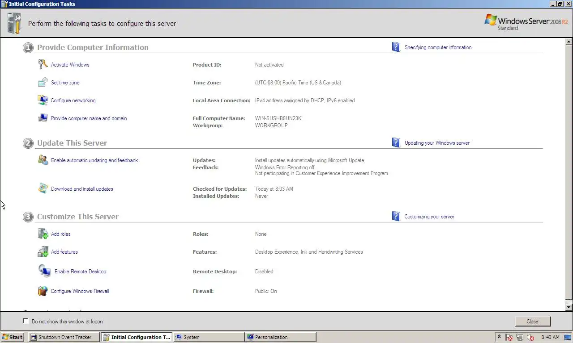573x343 pixels.
Task: Click the computer name WIN-SUSHB8UN23K
Action: (x=278, y=118)
